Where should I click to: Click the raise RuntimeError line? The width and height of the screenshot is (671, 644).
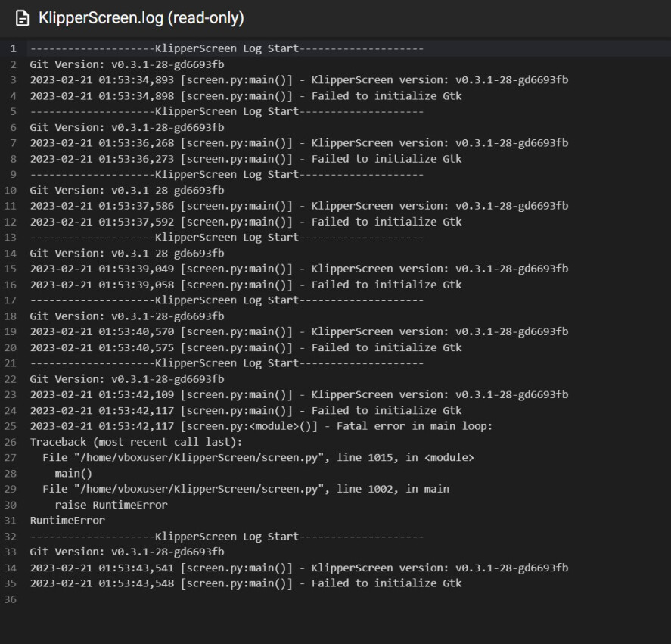pyautogui.click(x=111, y=506)
